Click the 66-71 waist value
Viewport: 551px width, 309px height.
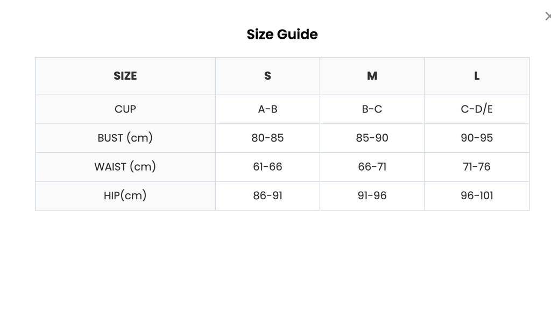click(x=372, y=167)
